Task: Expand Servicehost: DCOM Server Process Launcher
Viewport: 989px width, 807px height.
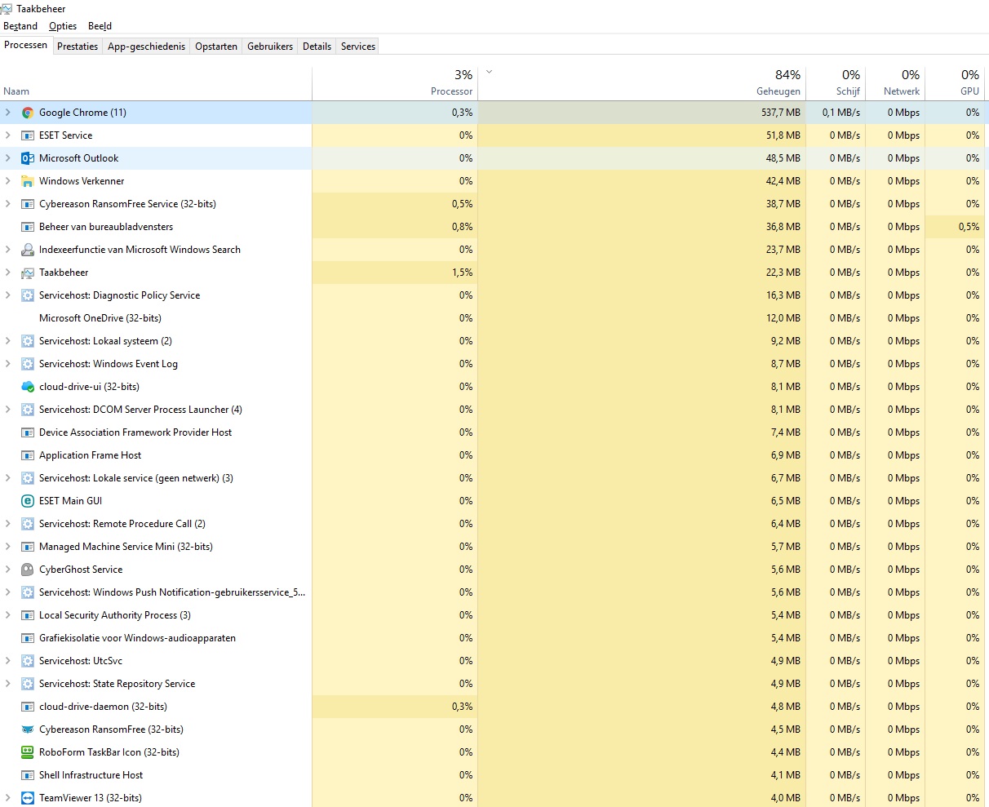Action: pos(8,410)
